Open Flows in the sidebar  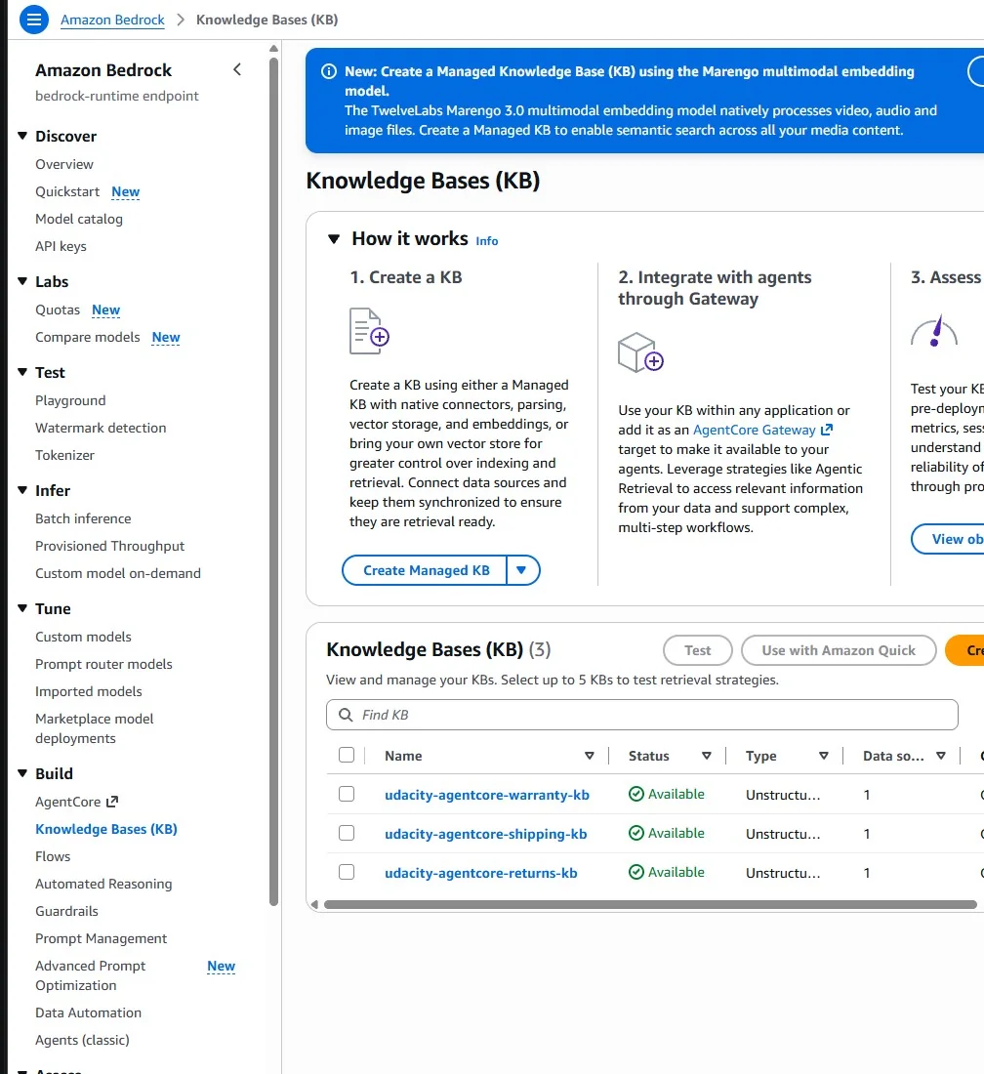point(53,856)
